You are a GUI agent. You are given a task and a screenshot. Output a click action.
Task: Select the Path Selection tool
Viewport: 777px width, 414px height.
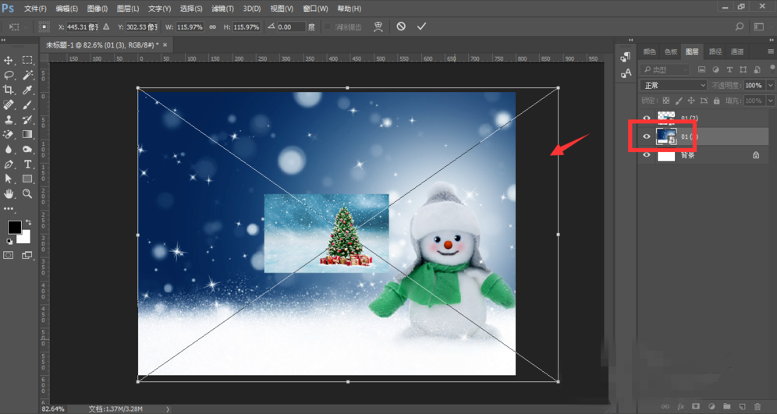pyautogui.click(x=9, y=179)
